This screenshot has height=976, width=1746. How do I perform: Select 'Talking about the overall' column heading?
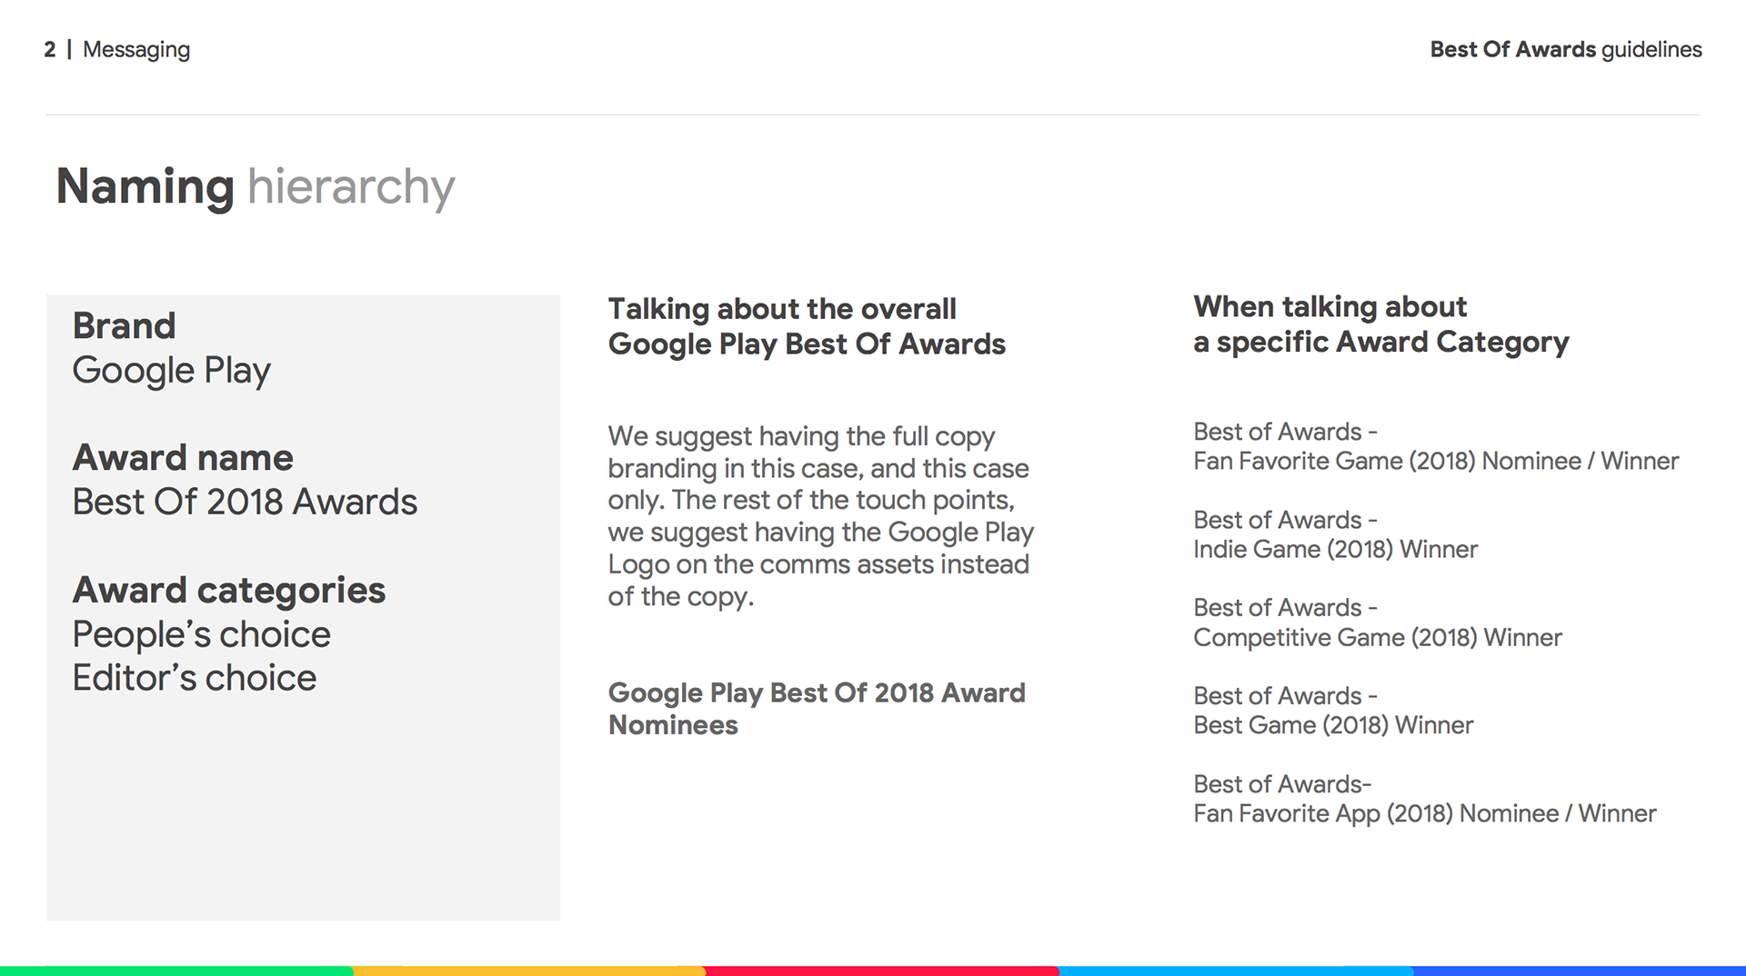(x=807, y=326)
